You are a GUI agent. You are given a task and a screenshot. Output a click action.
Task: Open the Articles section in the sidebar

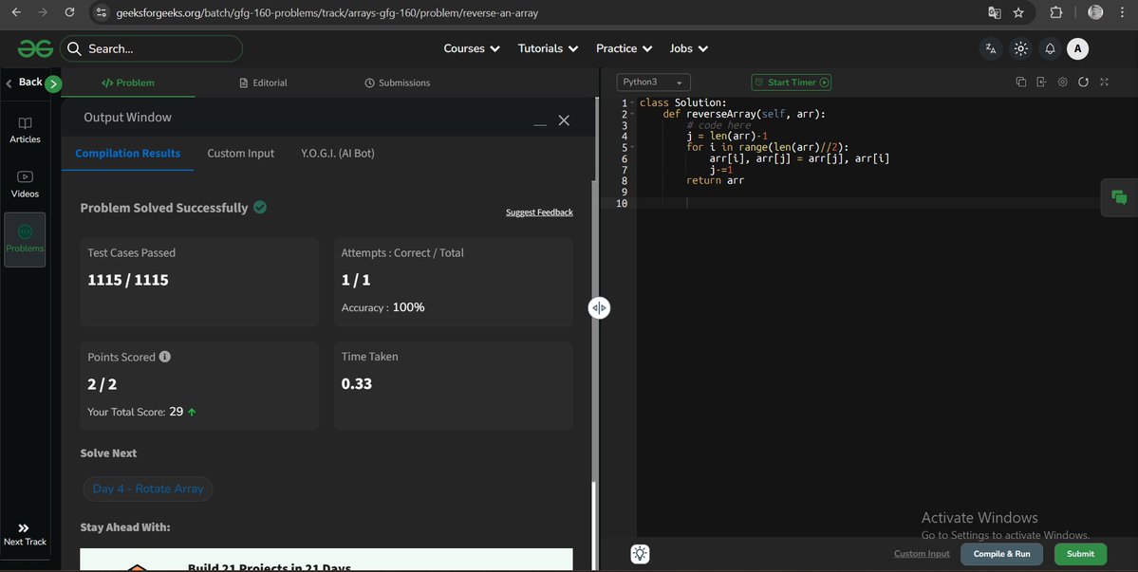click(x=25, y=130)
